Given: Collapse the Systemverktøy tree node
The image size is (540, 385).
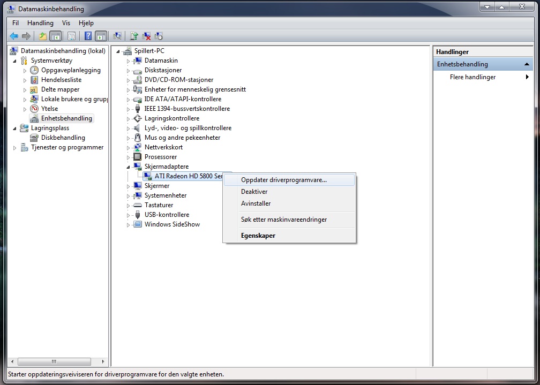Looking at the screenshot, I should (14, 61).
